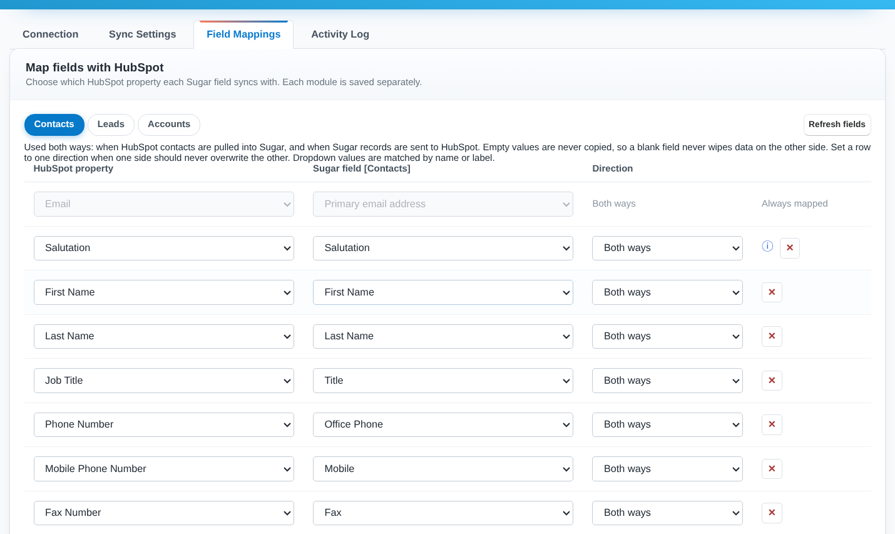This screenshot has width=895, height=534.
Task: Open the Sugar field dropdown set to First Name
Action: [443, 292]
